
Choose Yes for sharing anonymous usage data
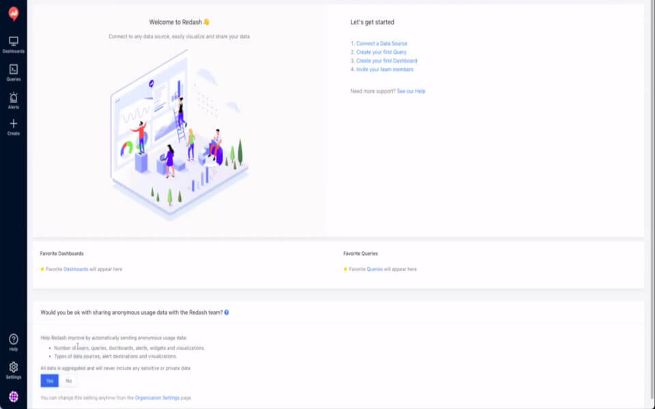pos(50,380)
